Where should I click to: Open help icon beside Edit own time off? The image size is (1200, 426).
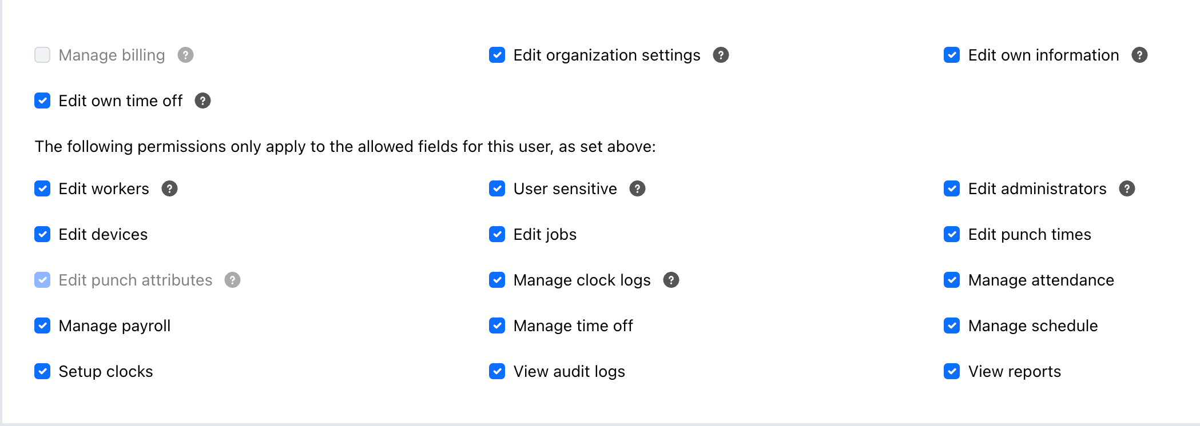202,101
